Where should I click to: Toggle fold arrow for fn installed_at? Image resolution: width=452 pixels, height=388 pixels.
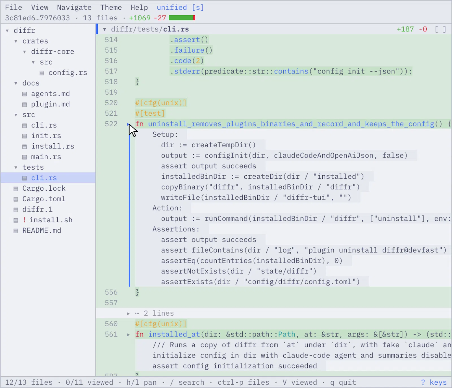129,335
